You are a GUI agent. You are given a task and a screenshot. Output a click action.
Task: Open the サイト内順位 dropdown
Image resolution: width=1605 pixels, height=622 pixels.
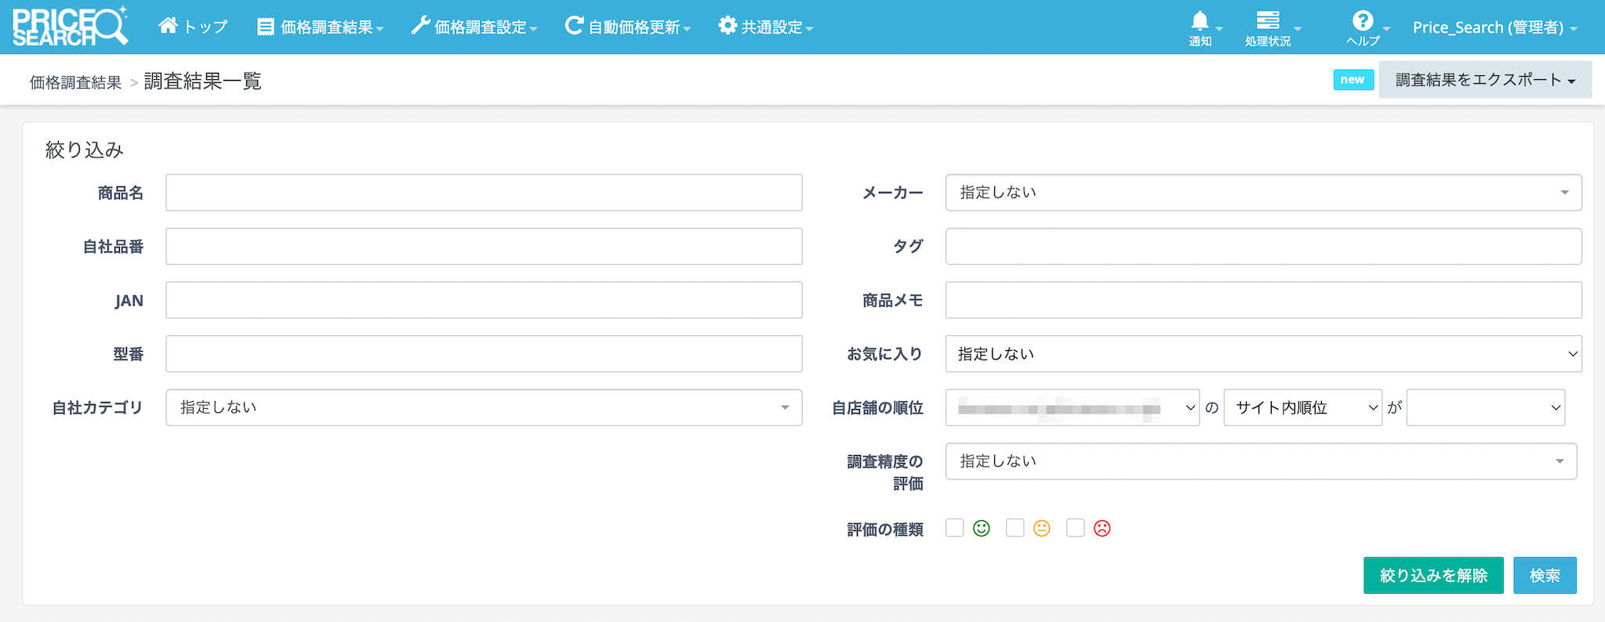click(1302, 407)
